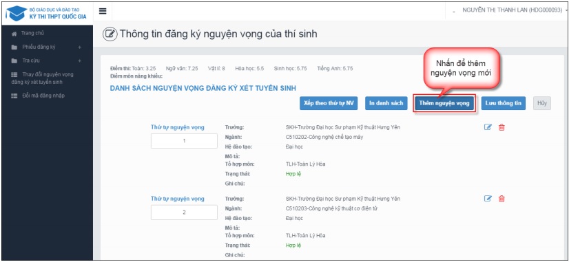Click the order input field showing 1

(x=184, y=140)
